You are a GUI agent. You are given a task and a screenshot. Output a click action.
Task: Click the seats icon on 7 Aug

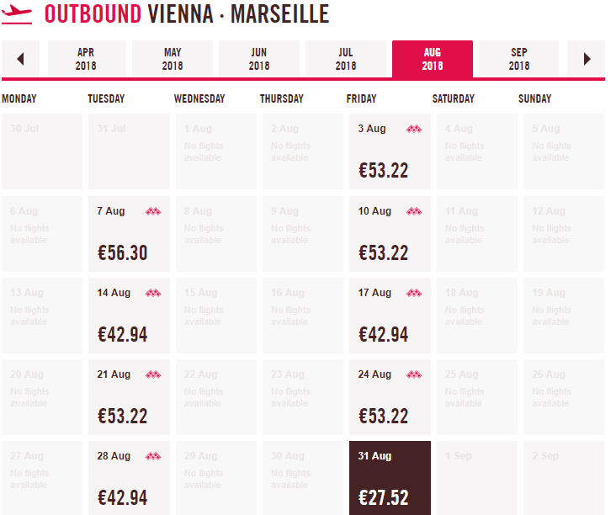(x=152, y=211)
